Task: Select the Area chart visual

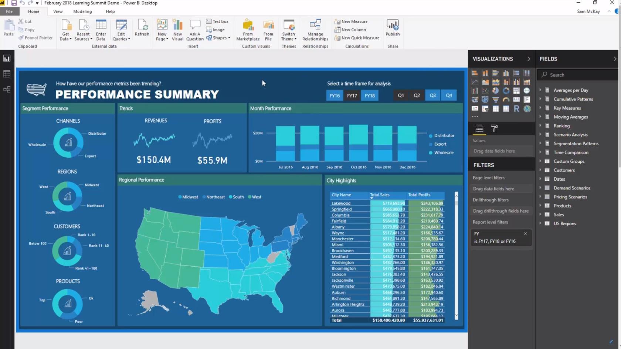Action: click(485, 82)
